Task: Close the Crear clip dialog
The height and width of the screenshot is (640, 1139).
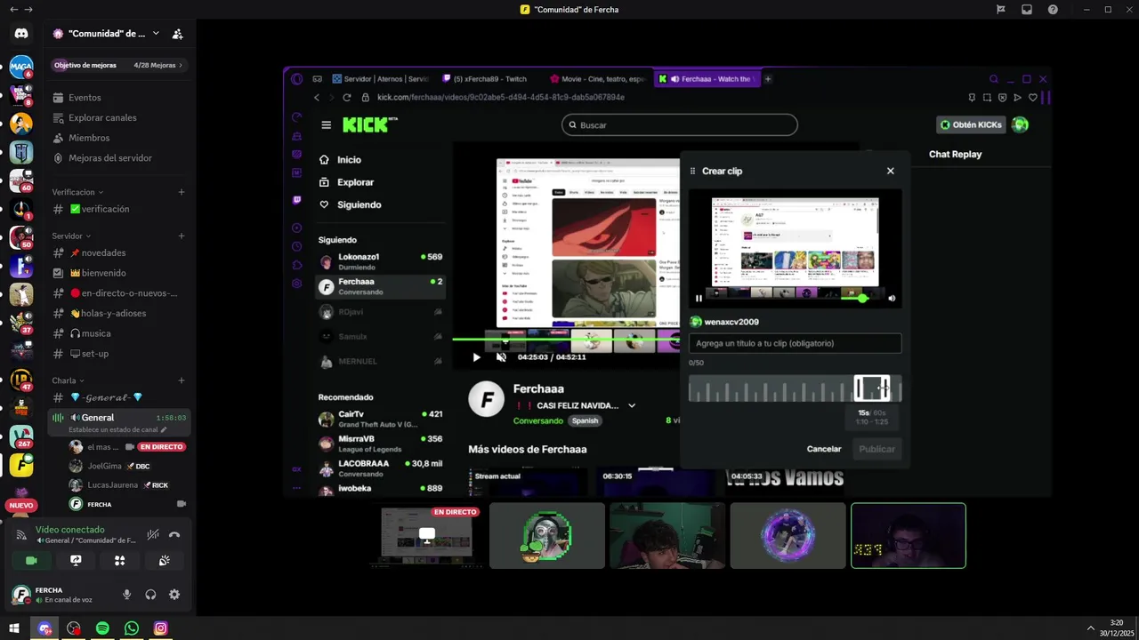Action: coord(890,171)
